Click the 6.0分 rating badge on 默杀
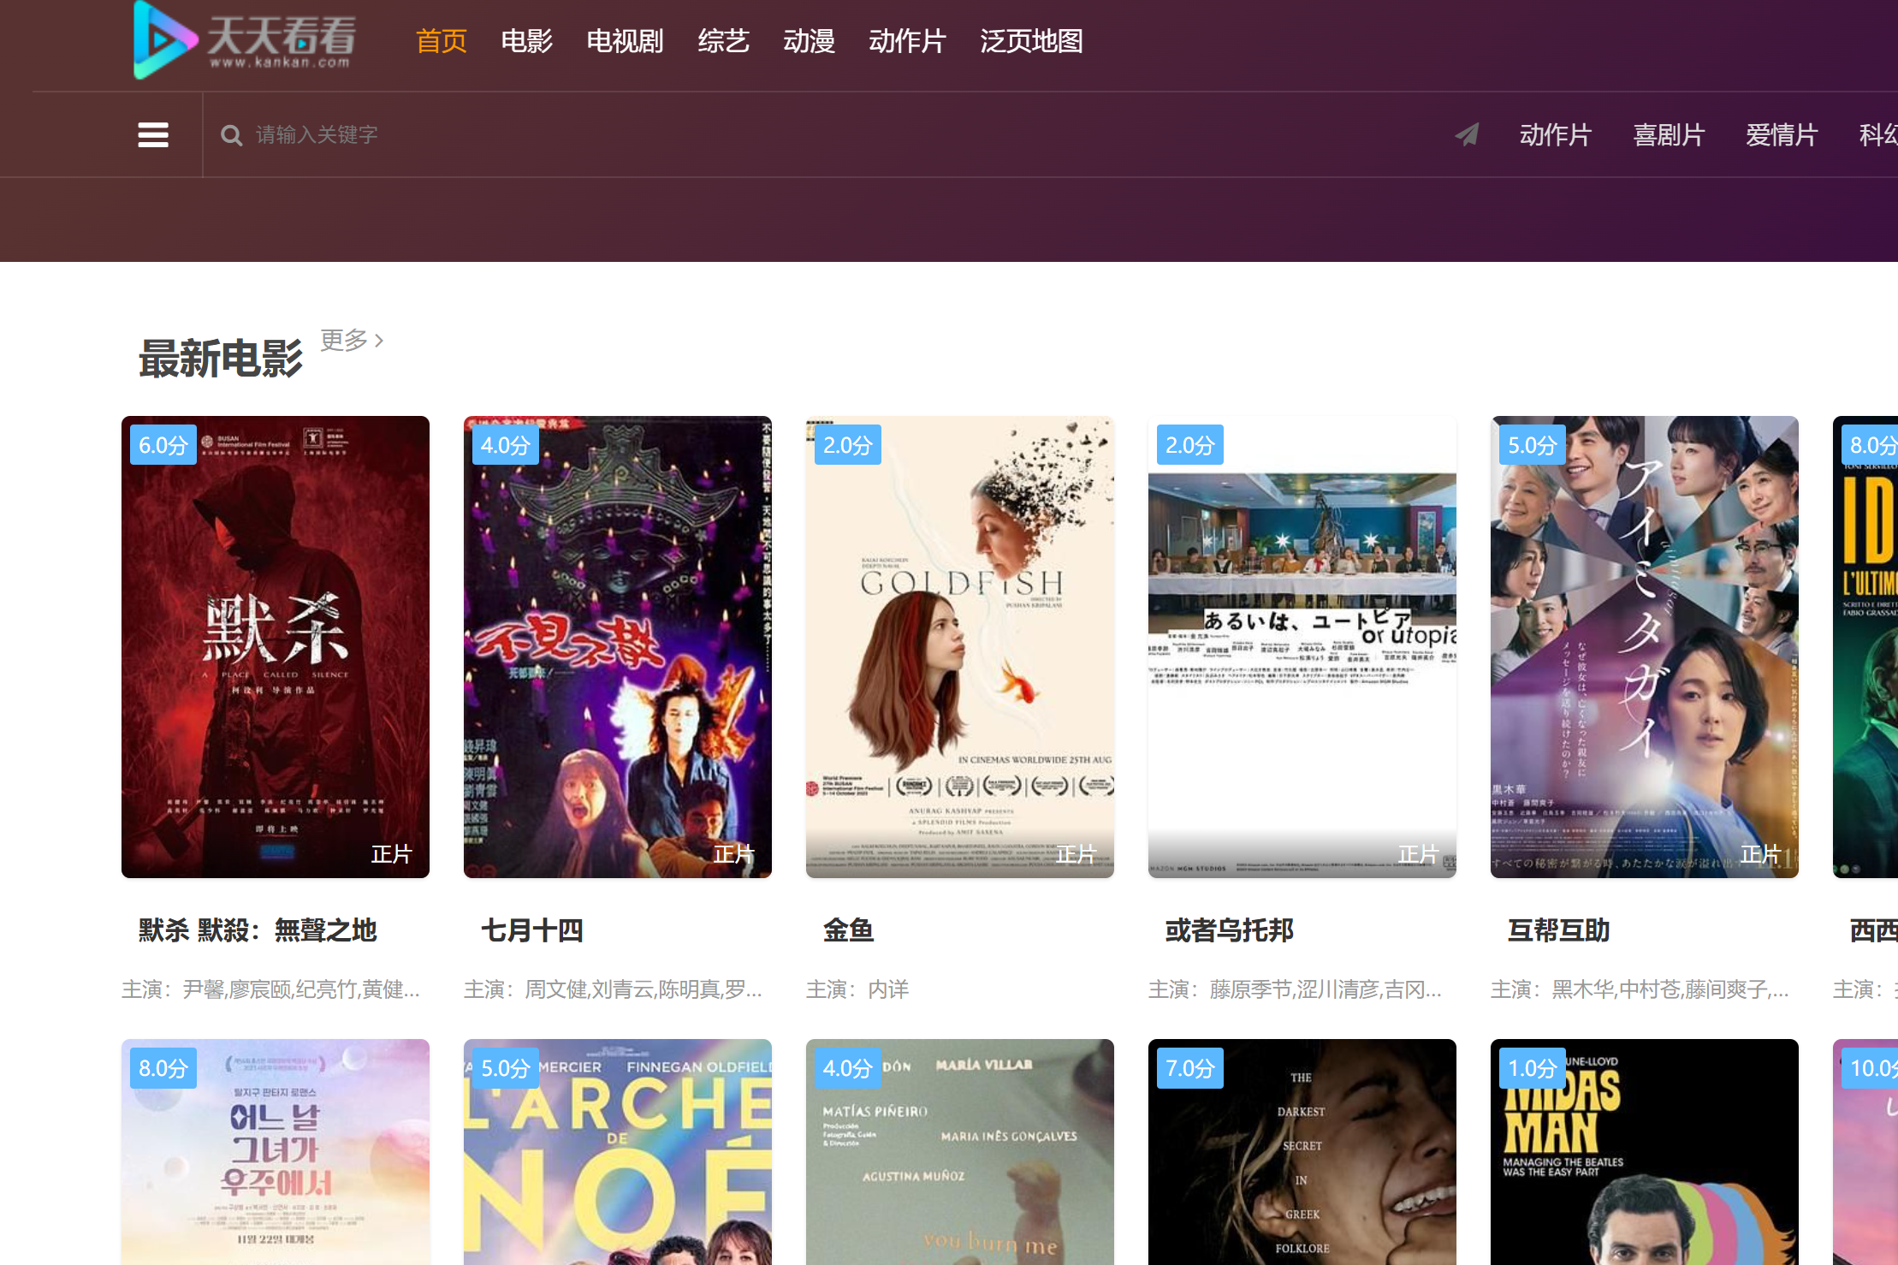Image resolution: width=1898 pixels, height=1265 pixels. tap(163, 445)
